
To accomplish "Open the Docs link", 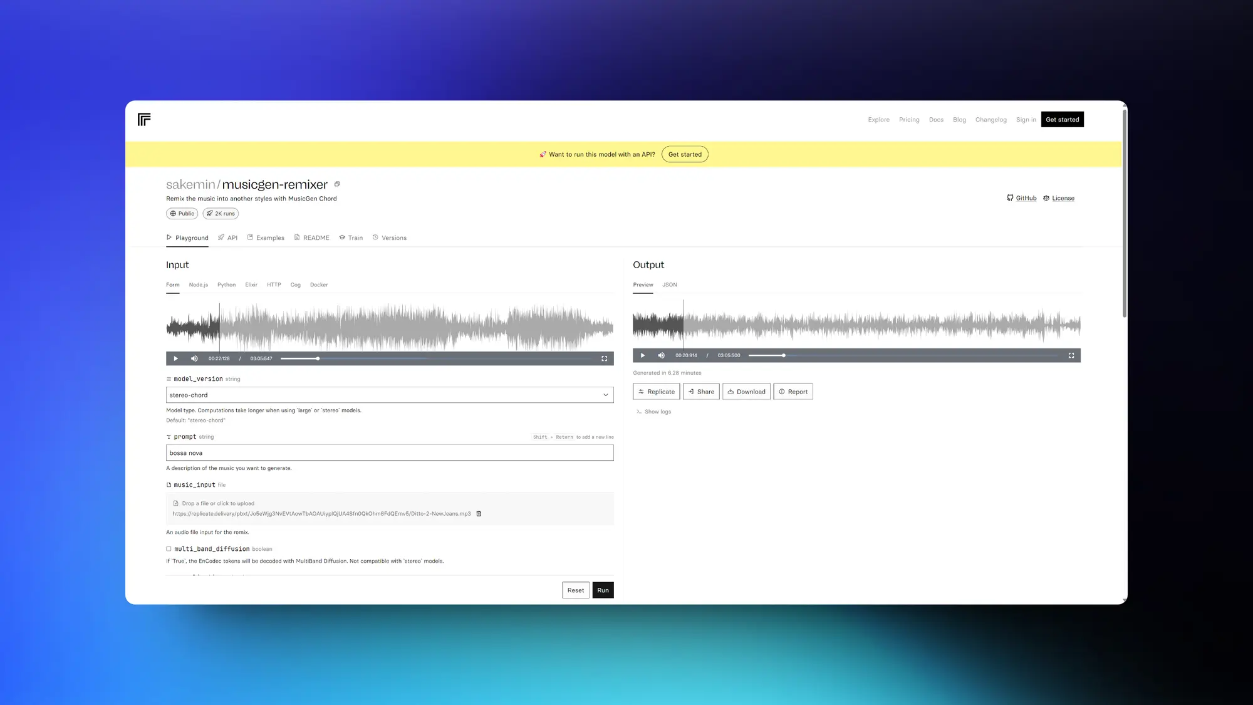I will coord(936,120).
